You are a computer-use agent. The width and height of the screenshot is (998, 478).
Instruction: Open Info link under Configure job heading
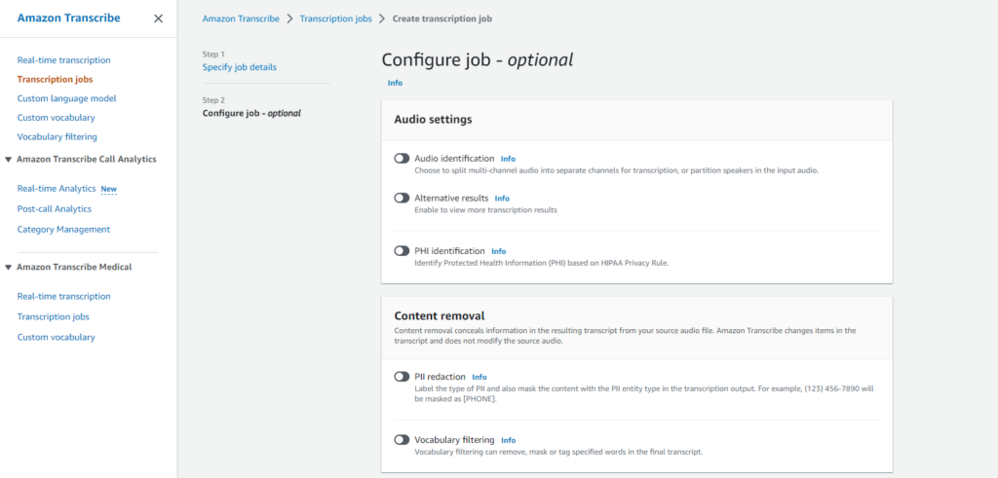click(x=395, y=83)
